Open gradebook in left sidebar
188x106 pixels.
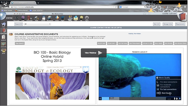coord(3,38)
